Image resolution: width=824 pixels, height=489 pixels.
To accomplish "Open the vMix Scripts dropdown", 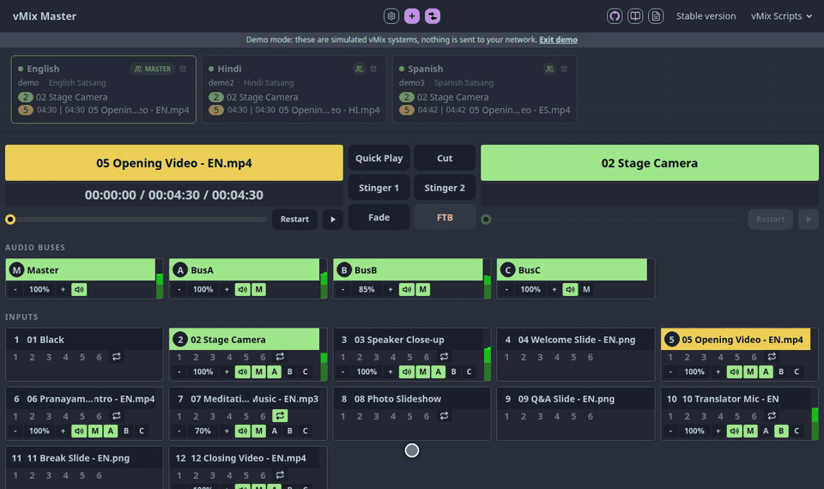I will [x=781, y=16].
